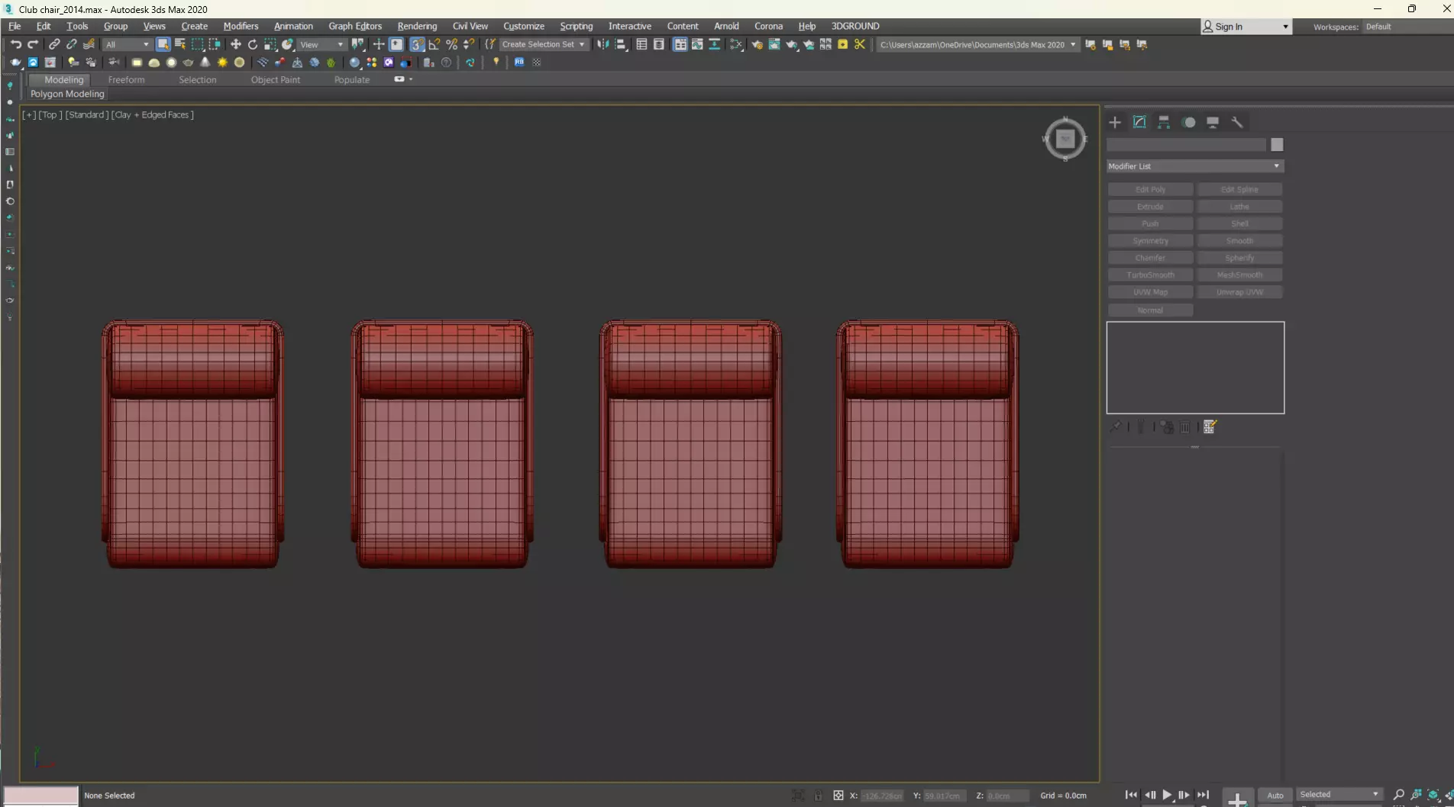Open the Customize menu

524,26
